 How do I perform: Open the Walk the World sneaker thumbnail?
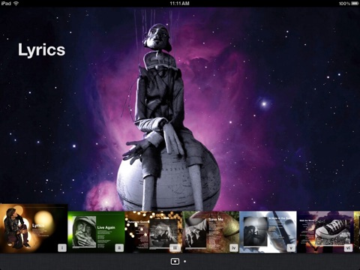[325, 232]
